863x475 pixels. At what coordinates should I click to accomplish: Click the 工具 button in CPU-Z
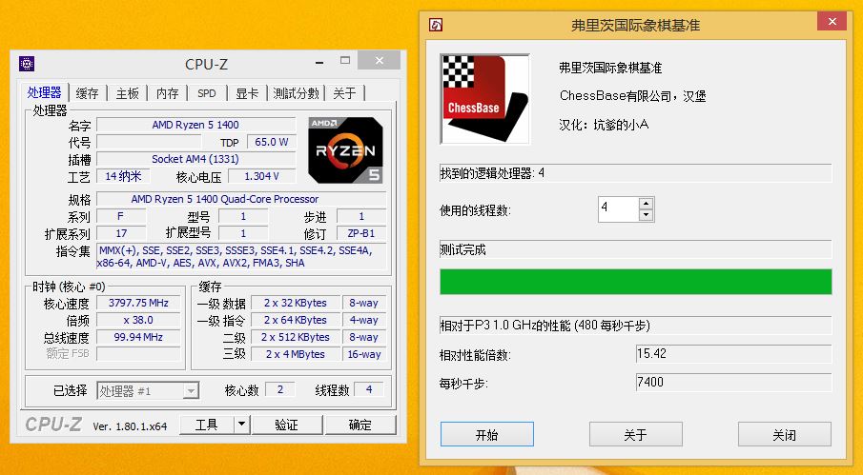click(207, 425)
